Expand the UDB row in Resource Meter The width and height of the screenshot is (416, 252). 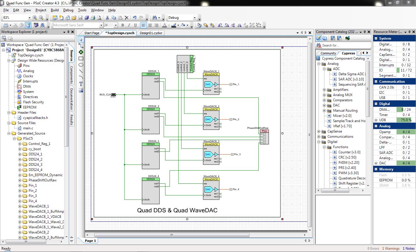pyautogui.click(x=376, y=120)
